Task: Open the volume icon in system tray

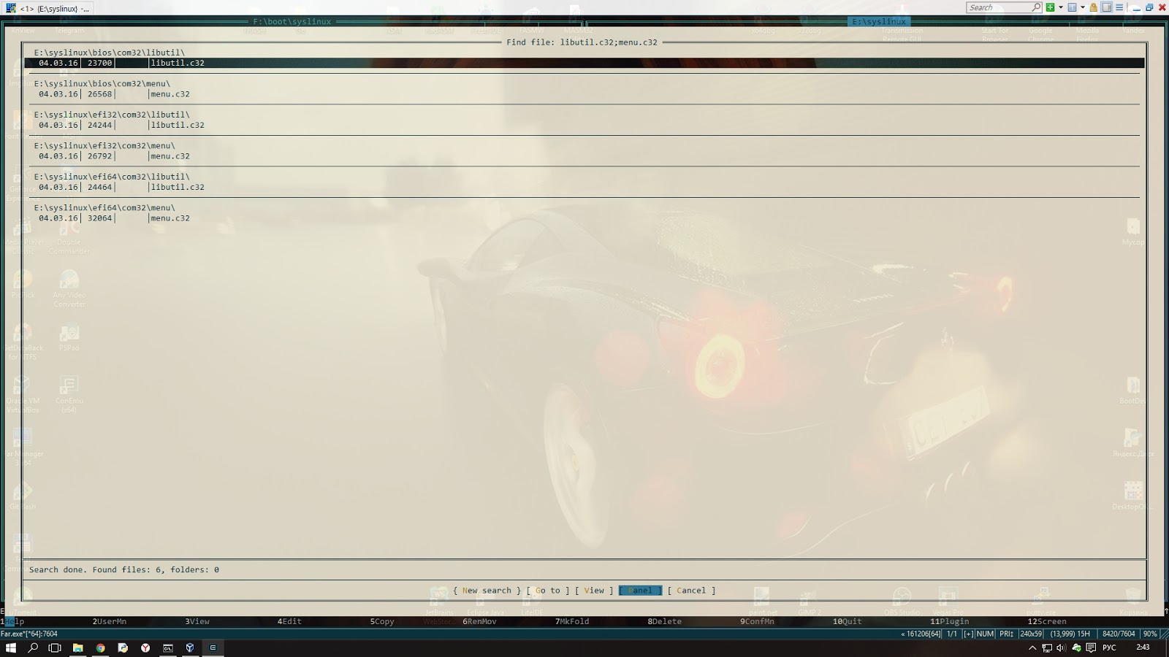Action: pyautogui.click(x=1061, y=648)
